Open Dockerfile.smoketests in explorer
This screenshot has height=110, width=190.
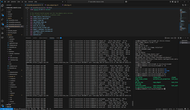pyautogui.click(x=15, y=22)
